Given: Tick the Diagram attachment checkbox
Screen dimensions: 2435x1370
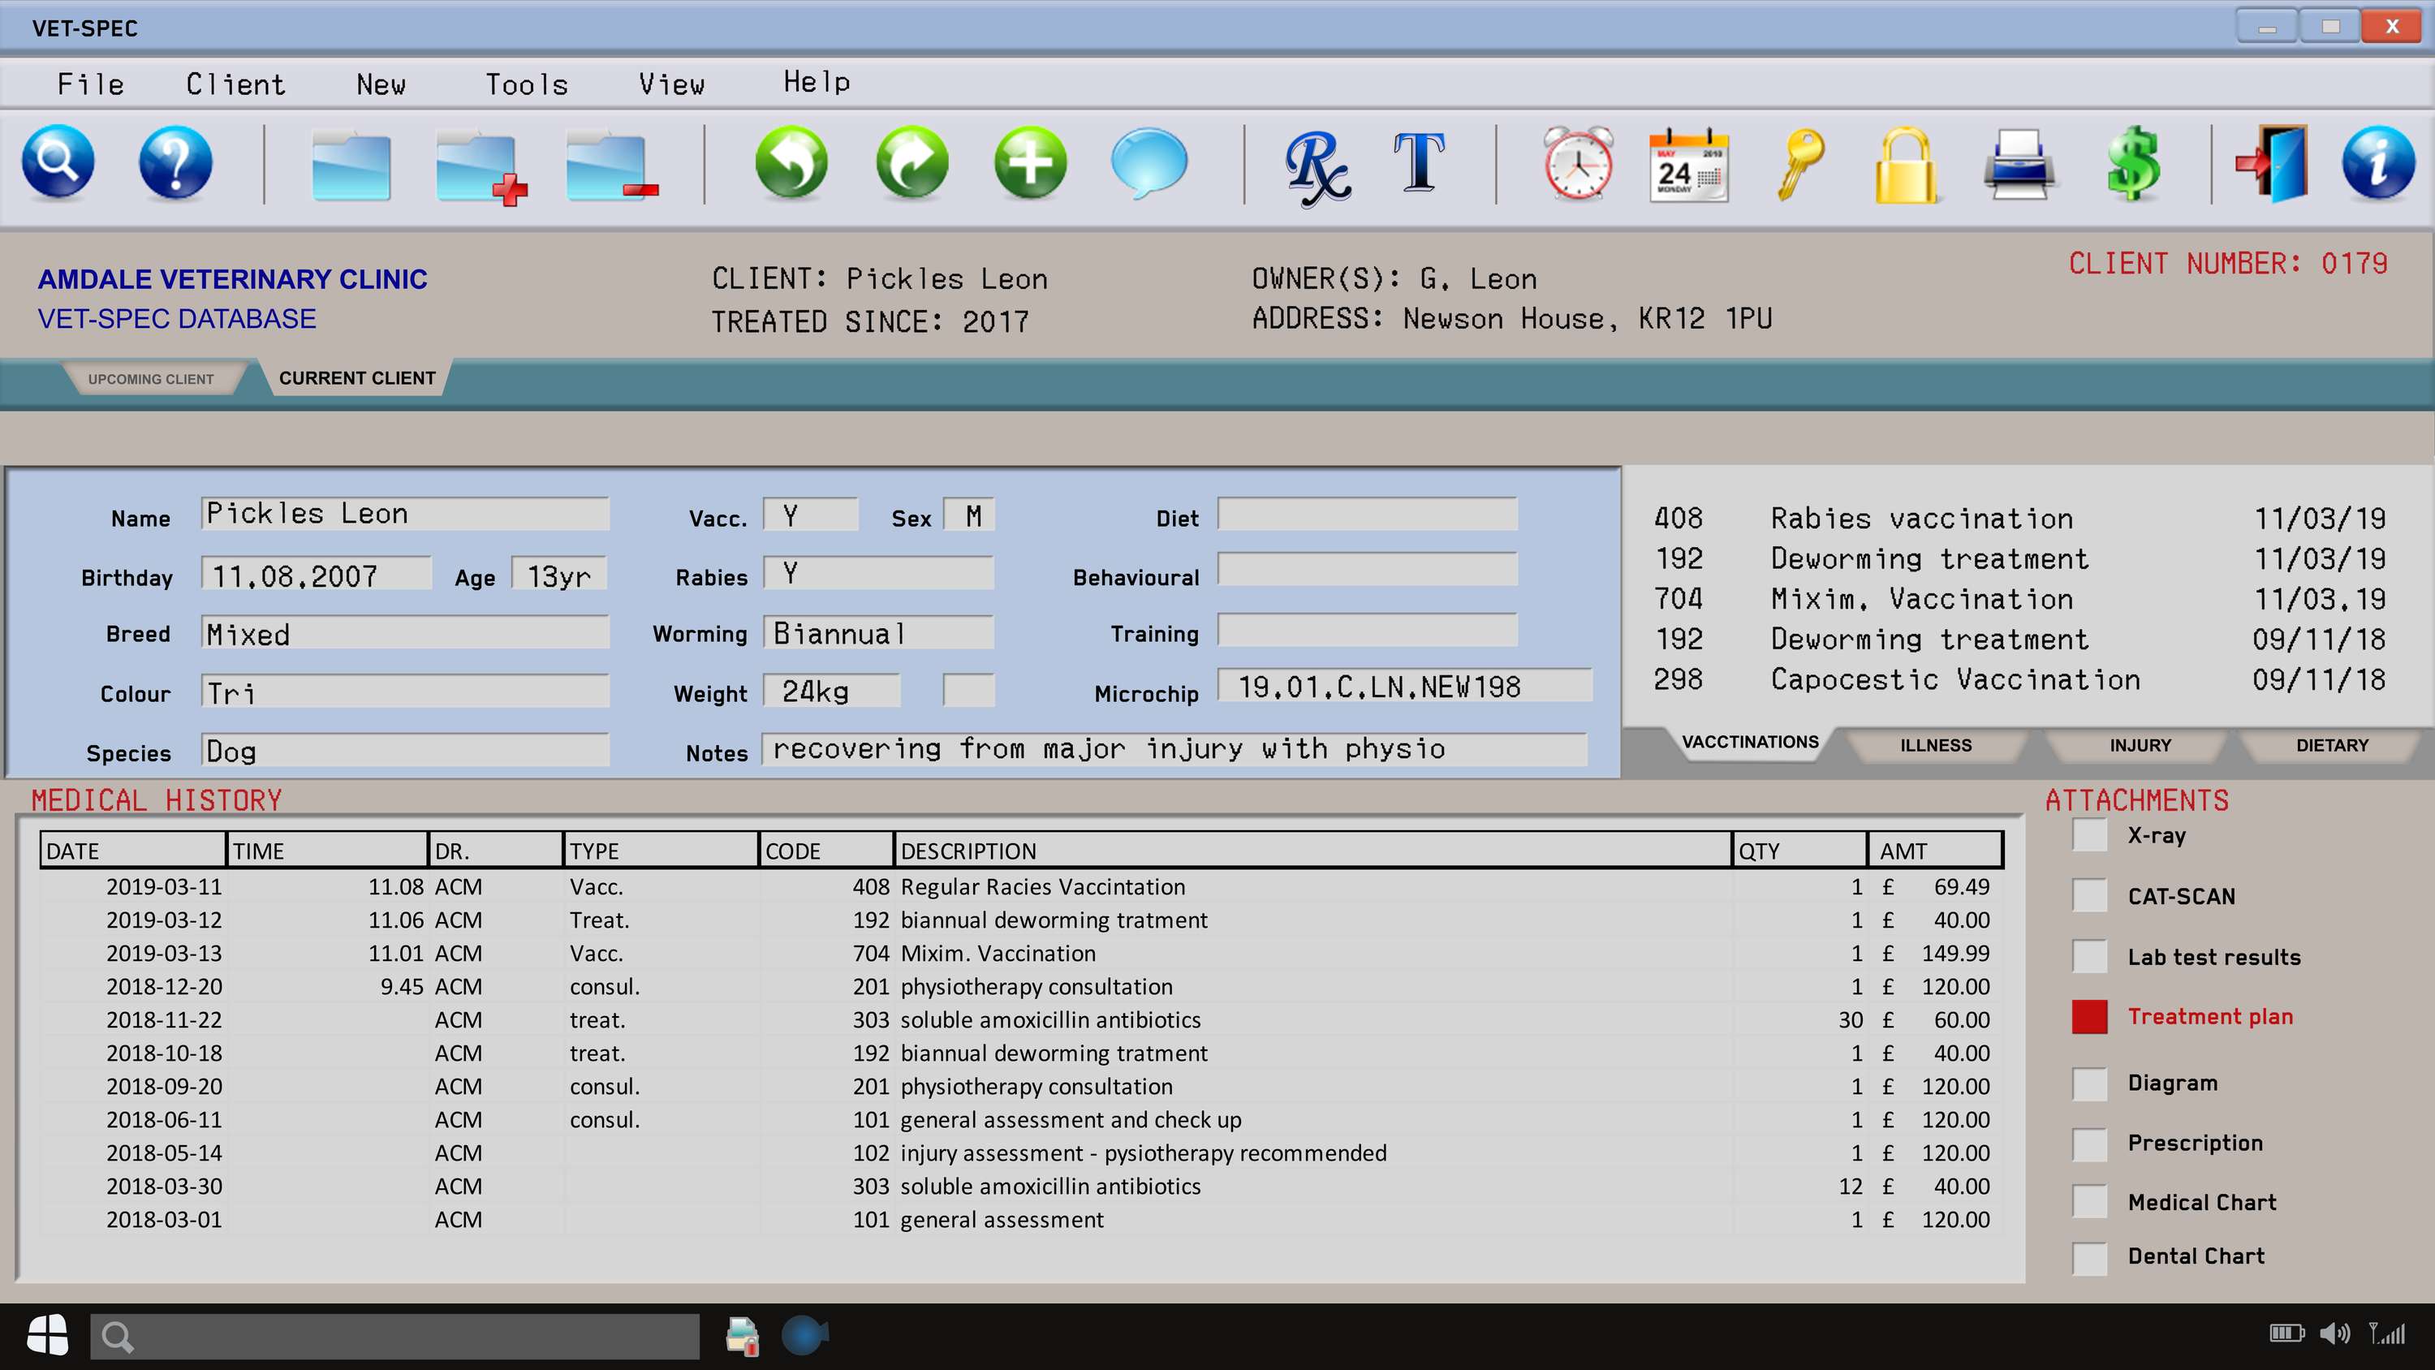Looking at the screenshot, I should tap(2090, 1084).
